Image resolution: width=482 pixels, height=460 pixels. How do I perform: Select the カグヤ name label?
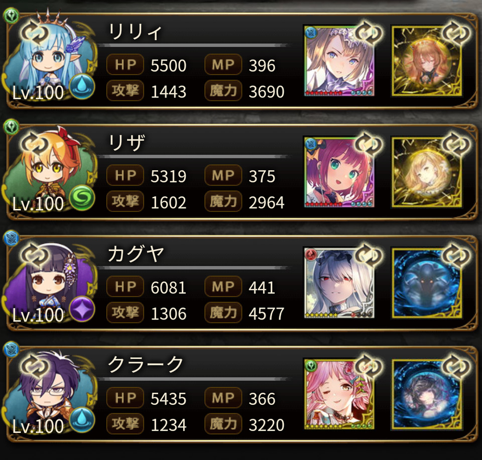click(136, 254)
